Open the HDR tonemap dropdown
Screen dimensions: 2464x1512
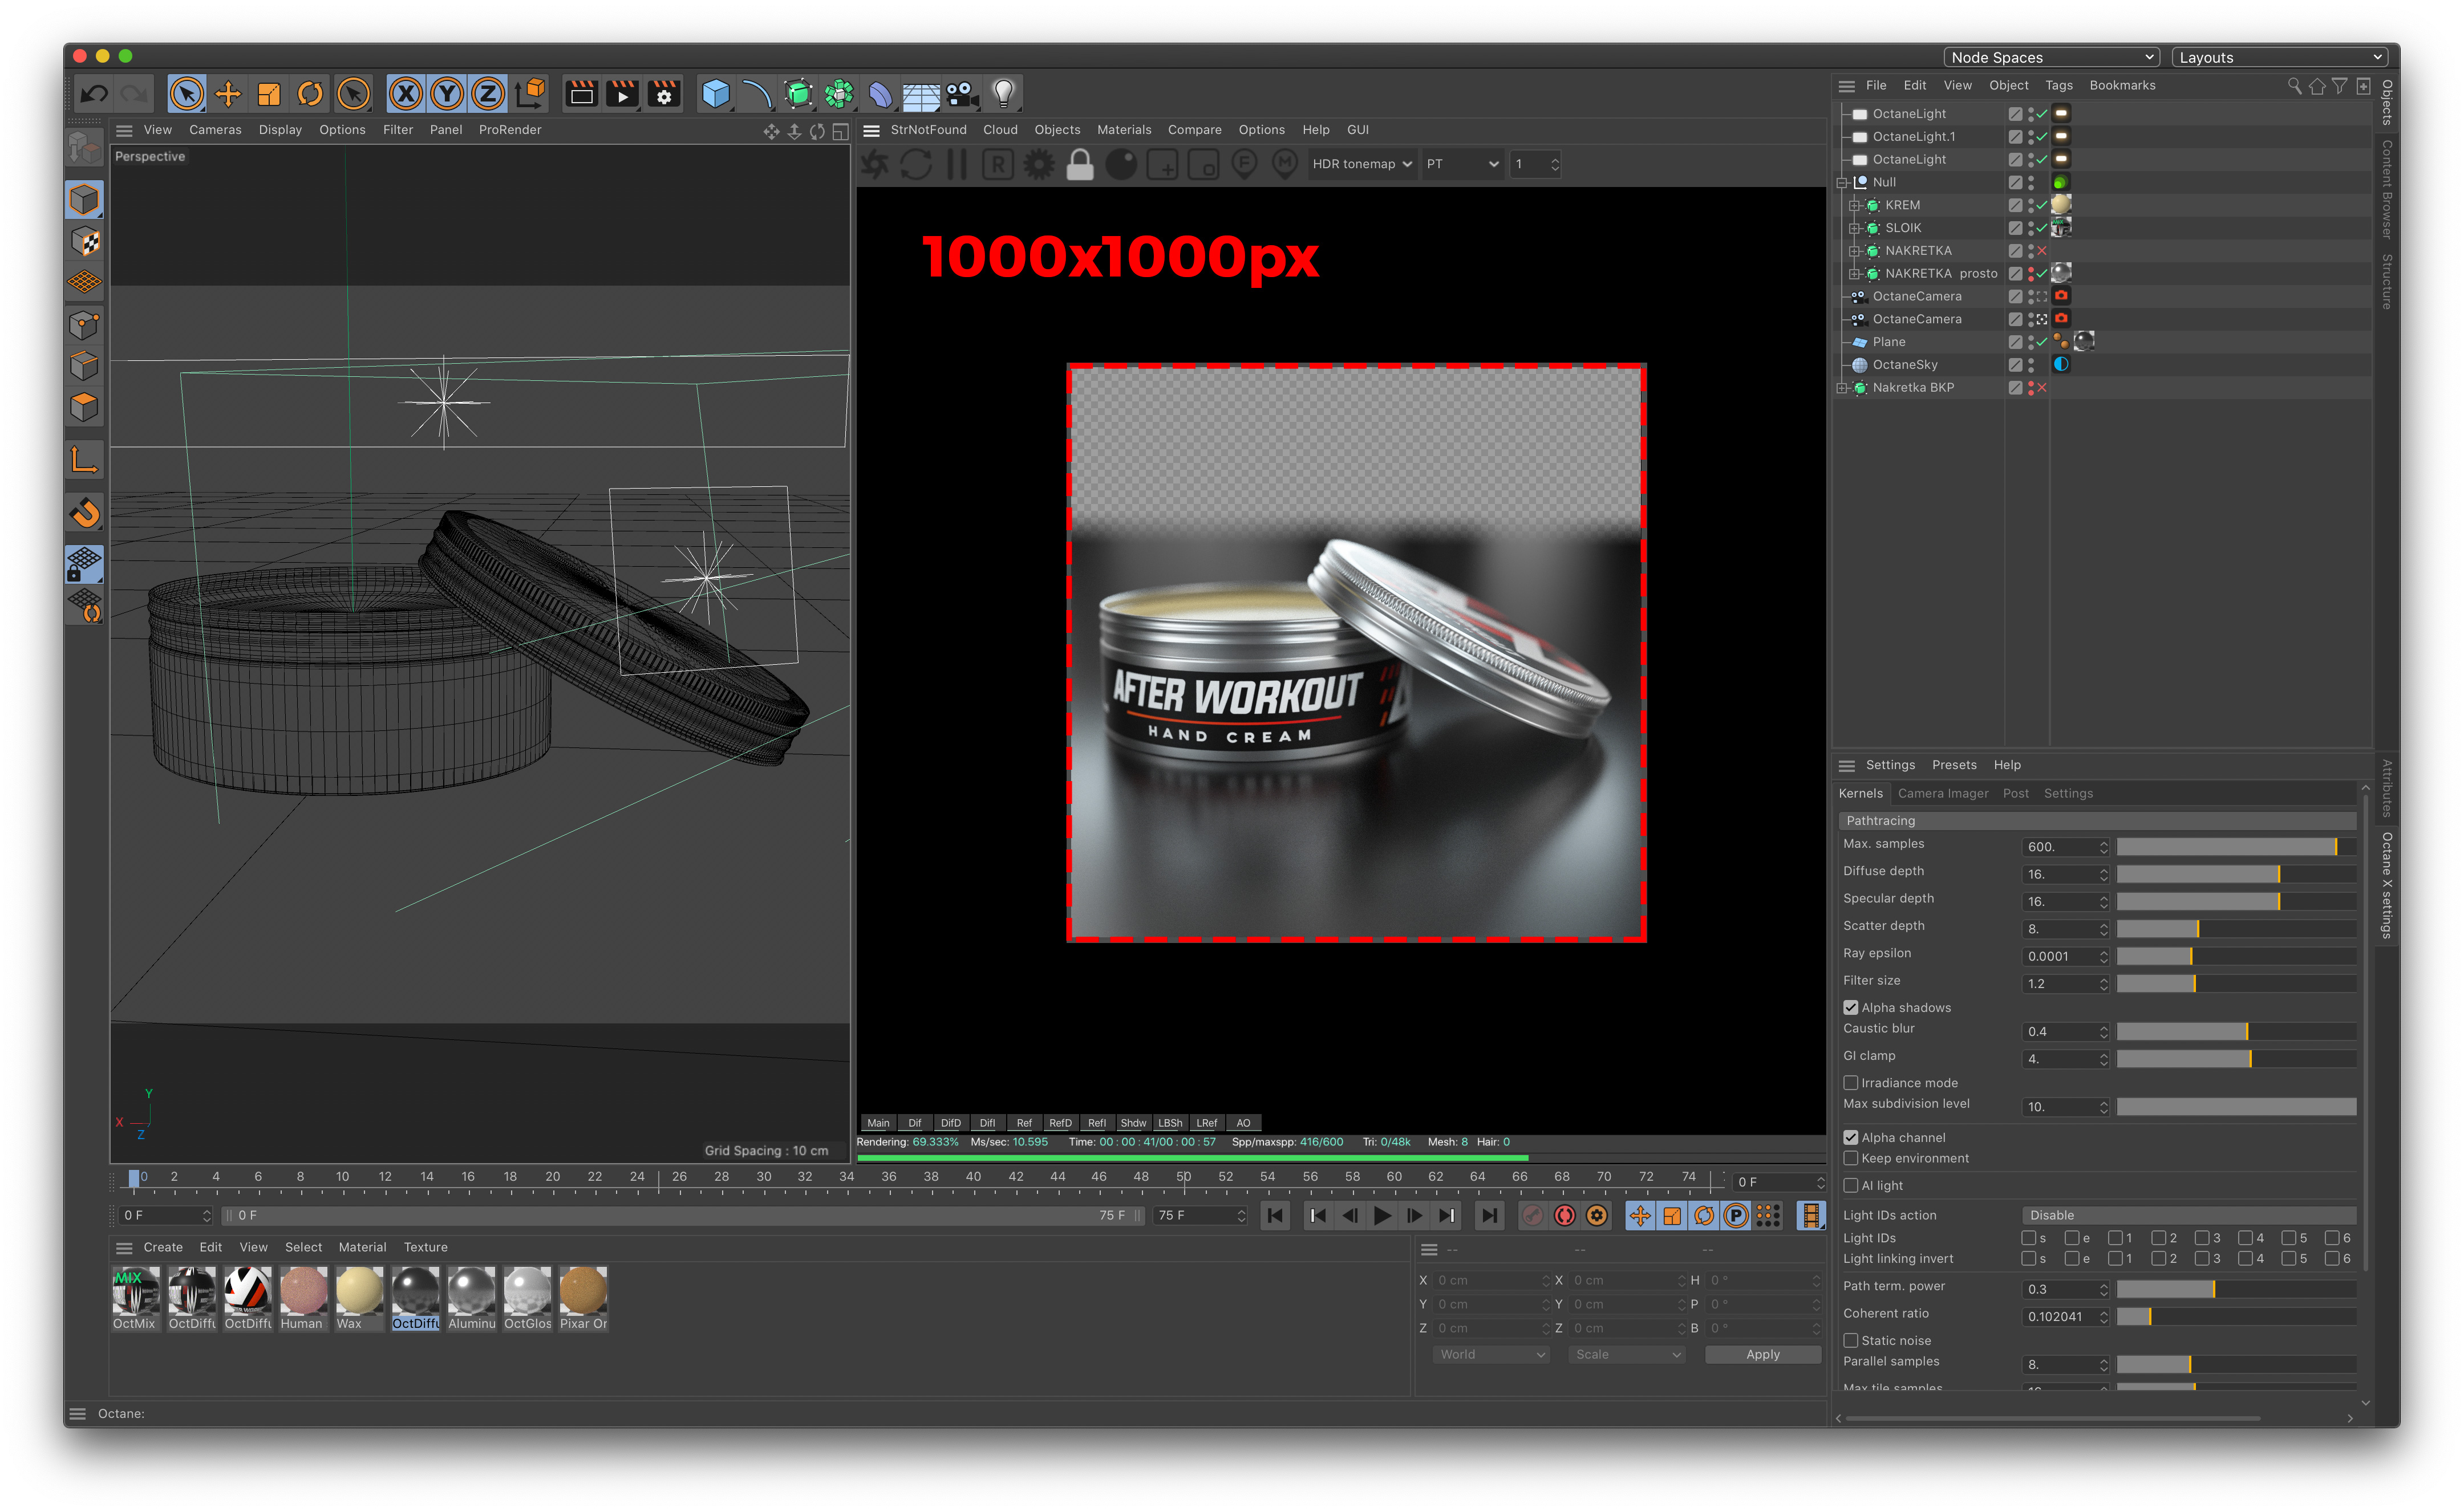[x=1360, y=164]
